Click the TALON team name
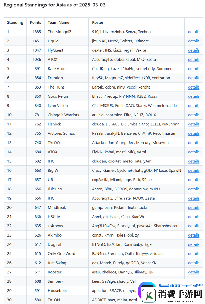205x304 pixels. pos(54,300)
